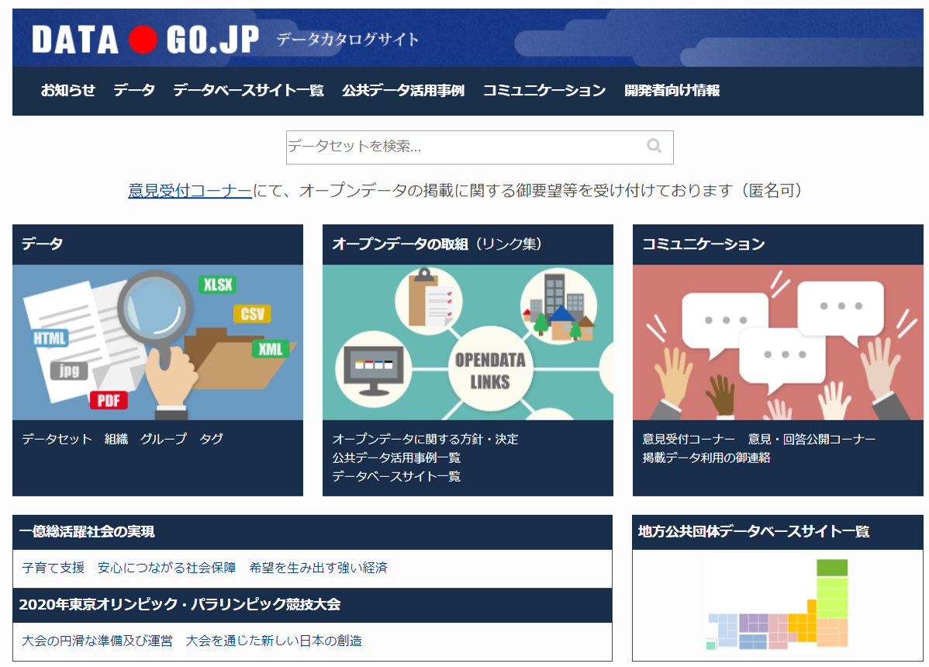
Task: Click the computer monitor circle icon
Action: [373, 370]
